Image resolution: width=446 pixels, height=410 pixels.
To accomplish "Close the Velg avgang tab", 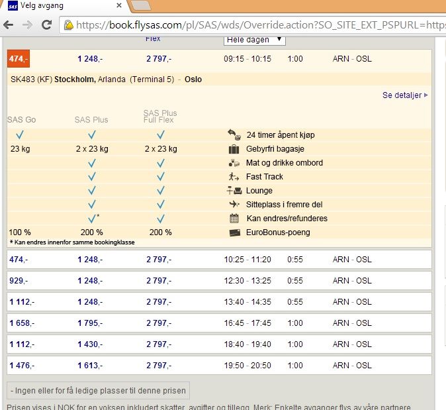I will 120,5.
